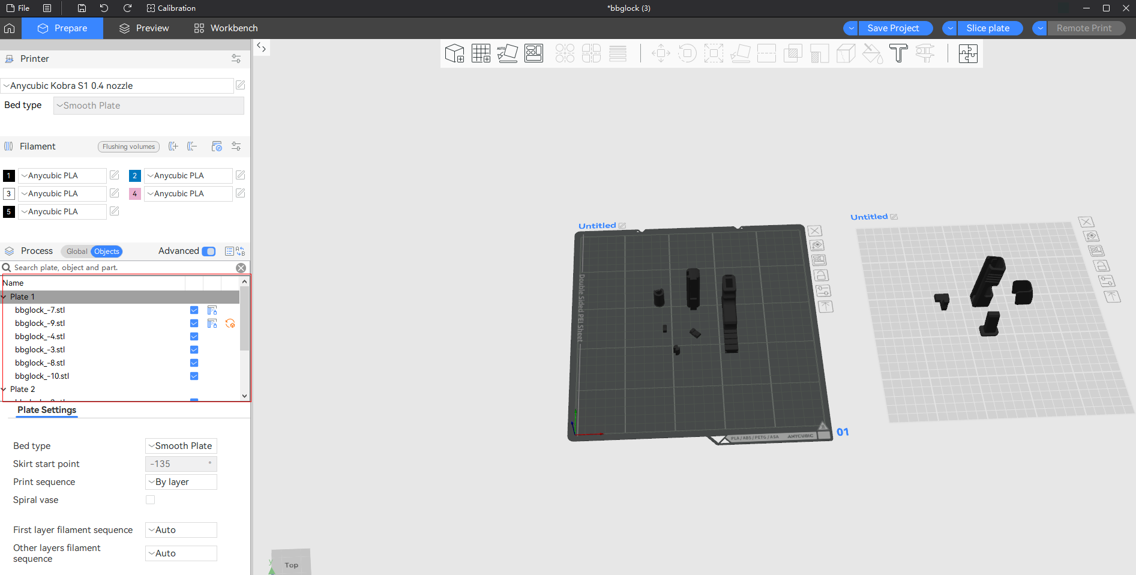Open the Save Project dropdown arrow
1136x575 pixels.
851,28
